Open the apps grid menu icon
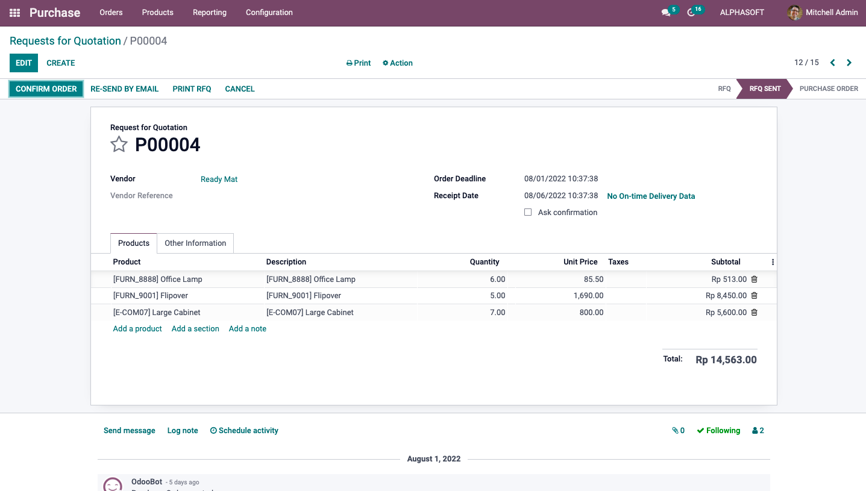The height and width of the screenshot is (491, 866). (x=14, y=13)
